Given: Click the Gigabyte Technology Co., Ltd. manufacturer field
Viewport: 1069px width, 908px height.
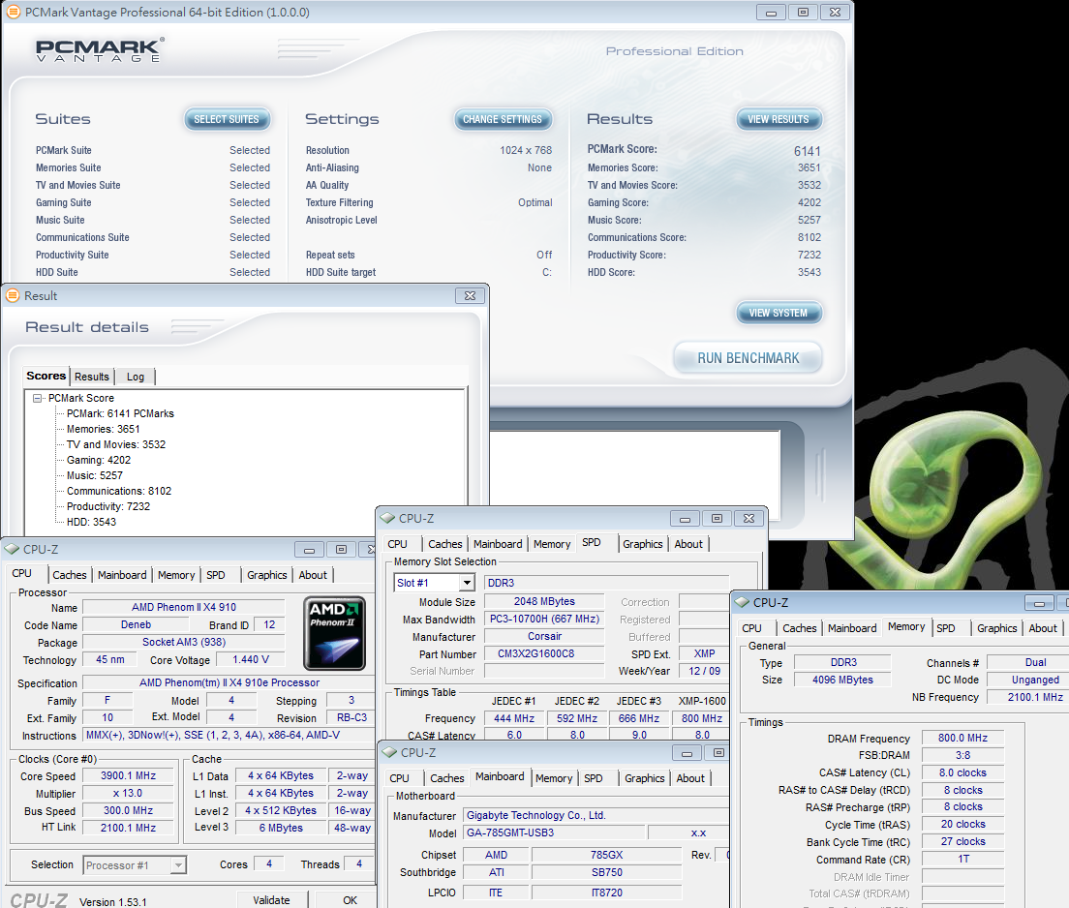Looking at the screenshot, I should [596, 815].
